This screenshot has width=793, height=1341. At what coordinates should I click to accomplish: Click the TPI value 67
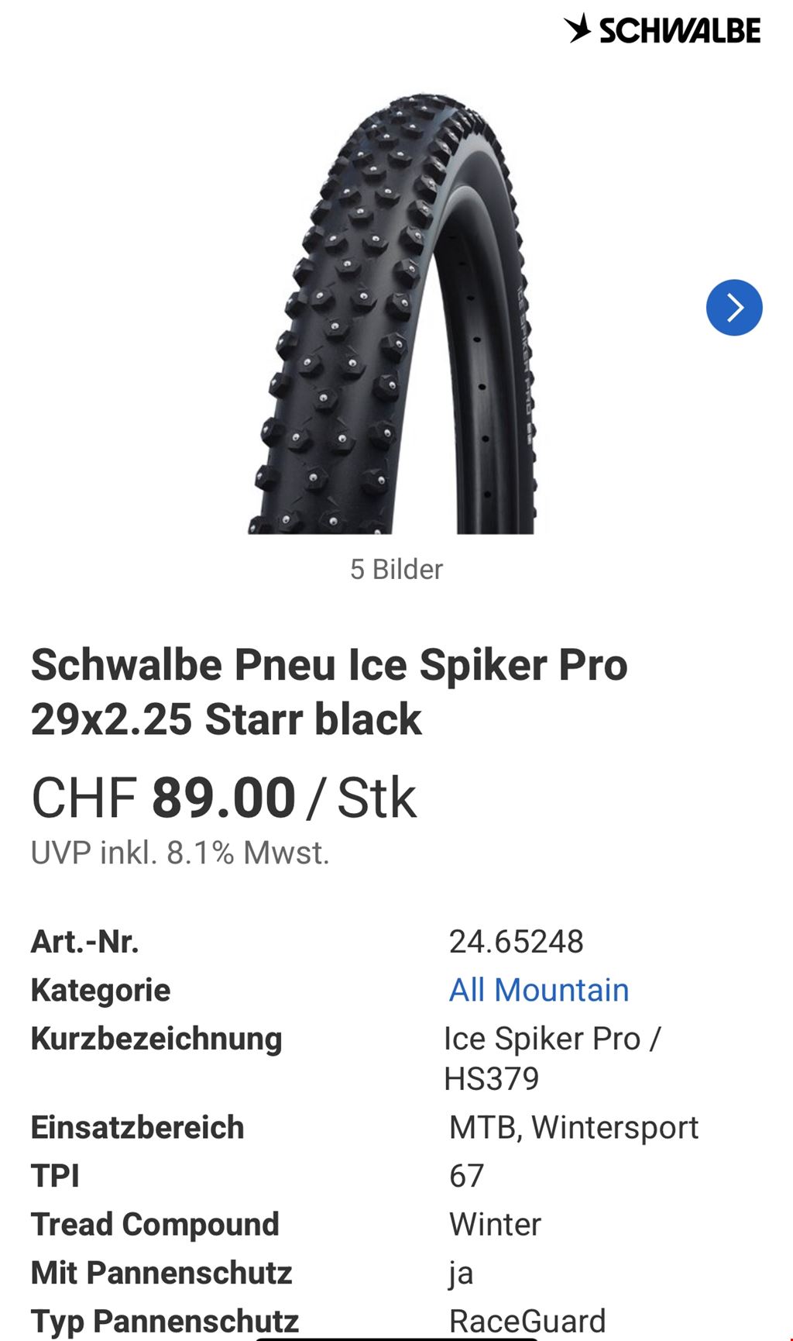(x=466, y=1176)
